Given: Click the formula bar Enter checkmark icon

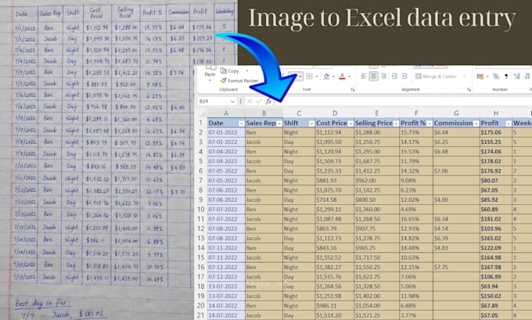Looking at the screenshot, I should 259,101.
